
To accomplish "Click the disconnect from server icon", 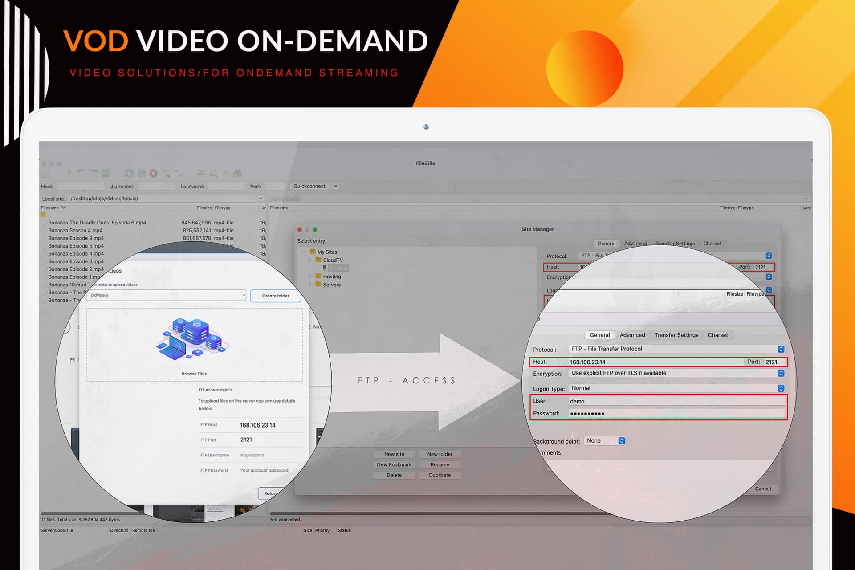I will click(166, 174).
